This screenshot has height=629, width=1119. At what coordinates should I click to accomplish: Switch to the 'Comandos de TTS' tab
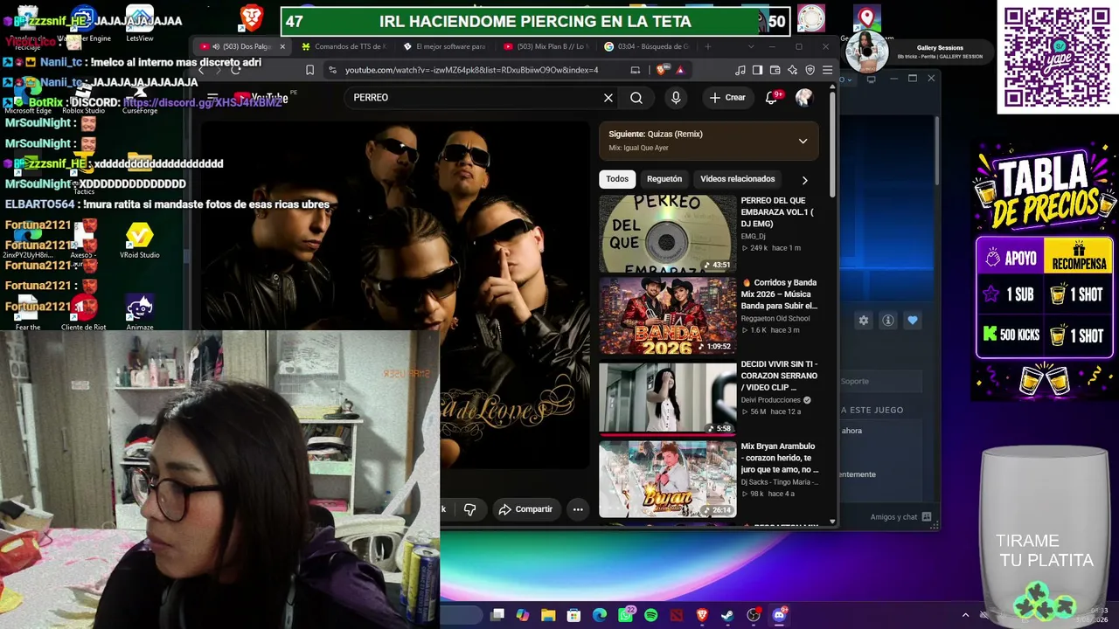[x=343, y=46]
